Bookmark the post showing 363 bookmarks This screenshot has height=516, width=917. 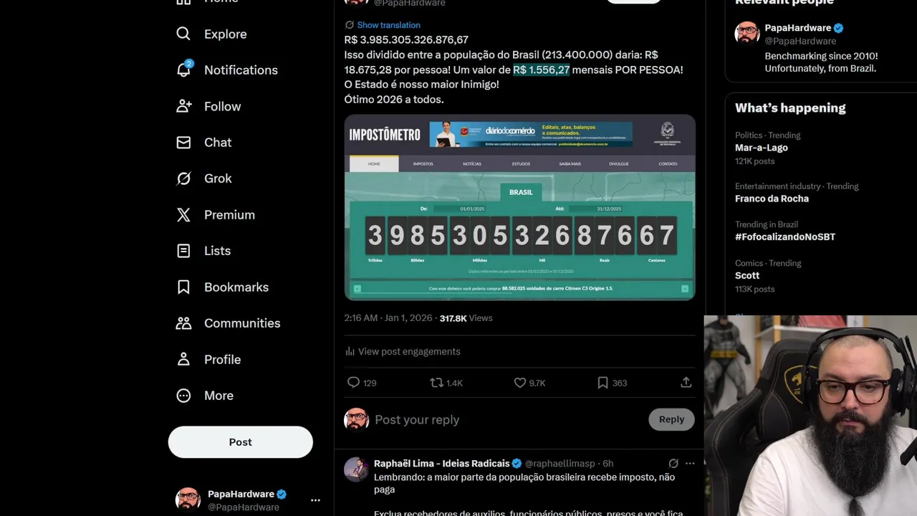pyautogui.click(x=603, y=383)
